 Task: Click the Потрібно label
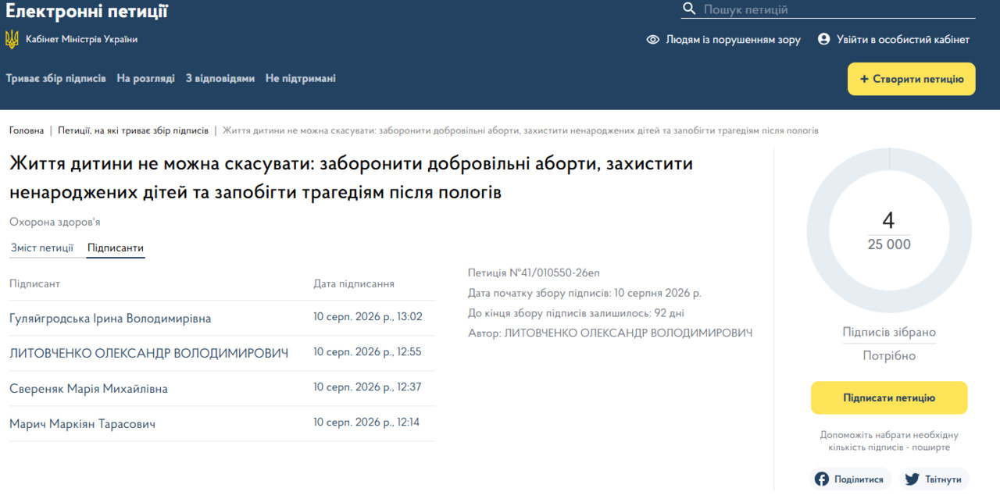(889, 356)
